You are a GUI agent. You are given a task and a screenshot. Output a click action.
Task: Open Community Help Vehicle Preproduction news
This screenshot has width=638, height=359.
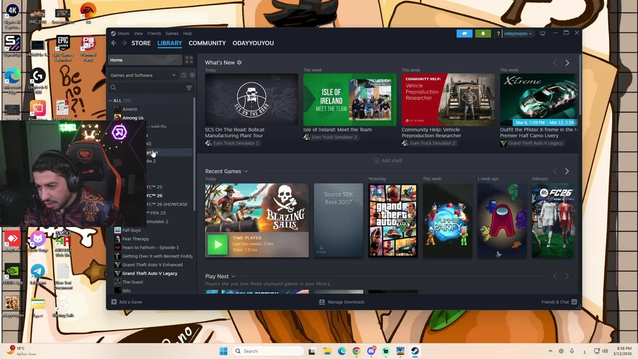pos(448,100)
